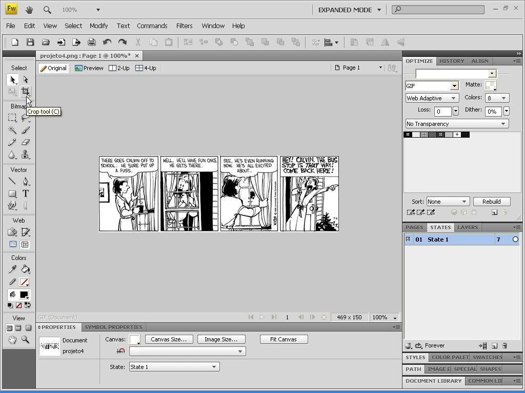This screenshot has height=393, width=525.
Task: Open the Filters menu
Action: coord(185,26)
